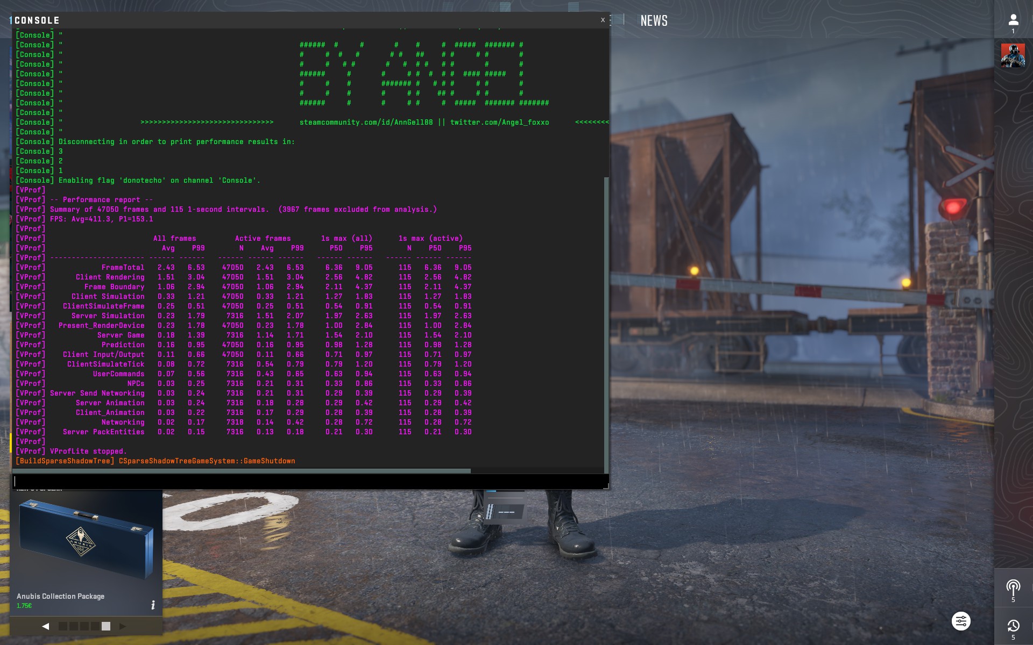Click the "1s max (all)" column header

pyautogui.click(x=347, y=239)
